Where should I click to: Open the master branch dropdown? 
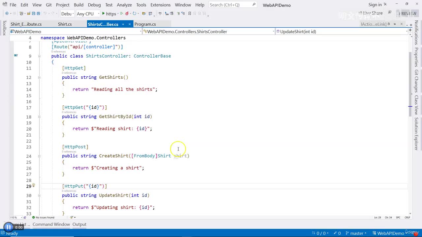click(x=355, y=233)
